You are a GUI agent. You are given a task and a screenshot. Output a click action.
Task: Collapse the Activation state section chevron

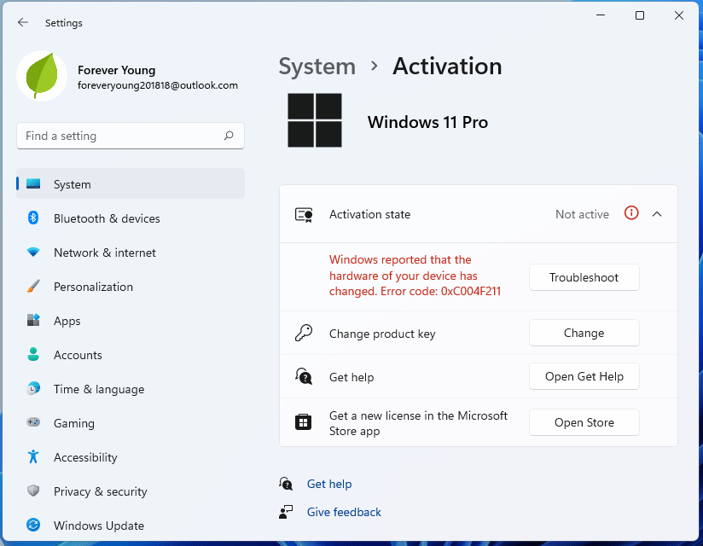pyautogui.click(x=657, y=214)
